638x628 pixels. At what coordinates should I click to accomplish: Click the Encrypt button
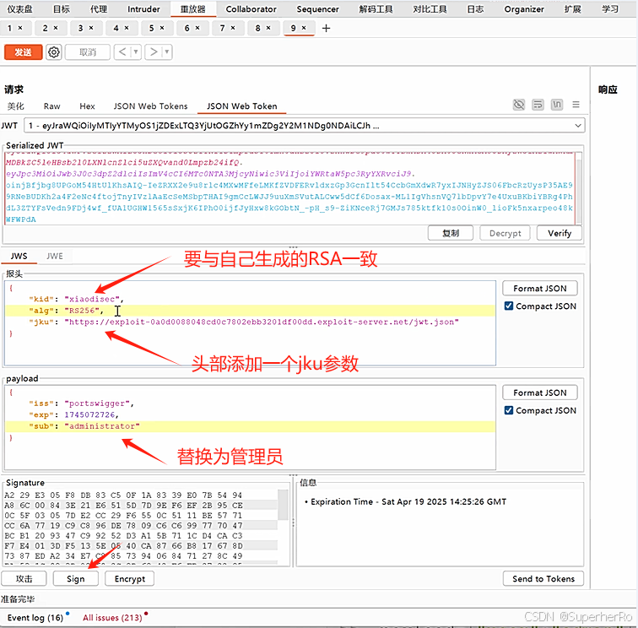[129, 578]
